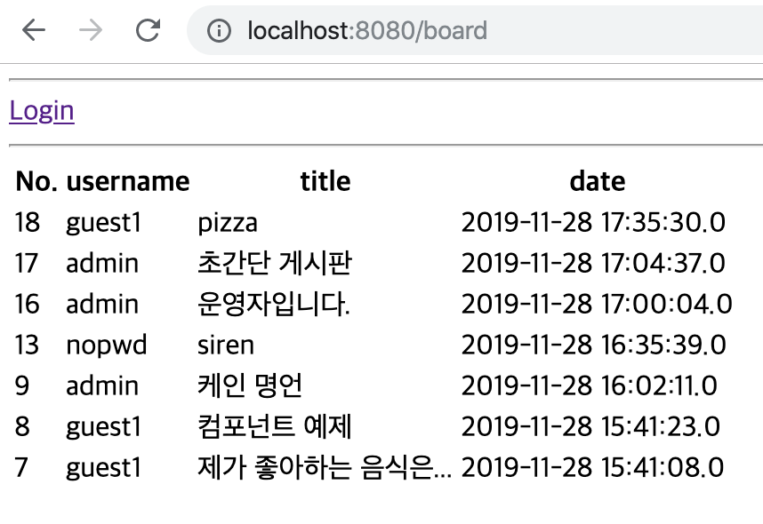Focus the localhost:8080/board address bar
The image size is (763, 524).
(445, 31)
